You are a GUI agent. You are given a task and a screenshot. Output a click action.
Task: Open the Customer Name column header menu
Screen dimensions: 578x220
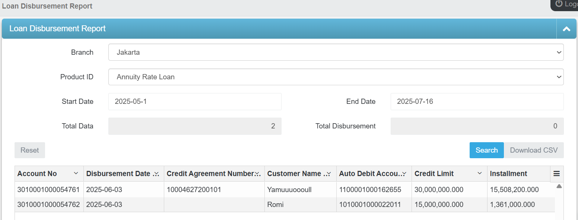[x=329, y=173]
